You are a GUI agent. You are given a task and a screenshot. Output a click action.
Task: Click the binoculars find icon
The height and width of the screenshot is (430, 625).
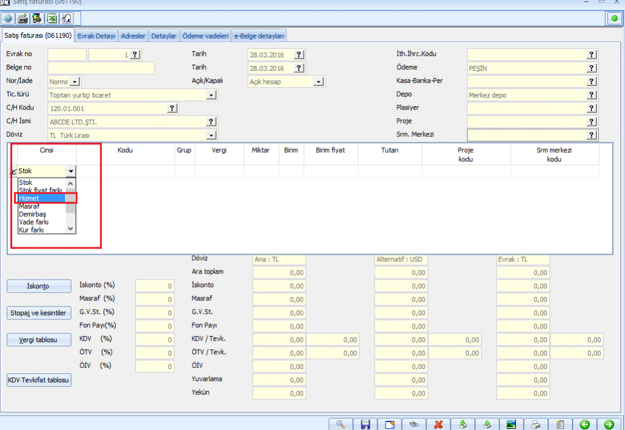[x=414, y=424]
